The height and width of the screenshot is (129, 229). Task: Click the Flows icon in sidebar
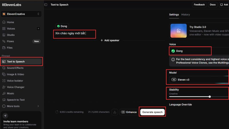pos(4,41)
